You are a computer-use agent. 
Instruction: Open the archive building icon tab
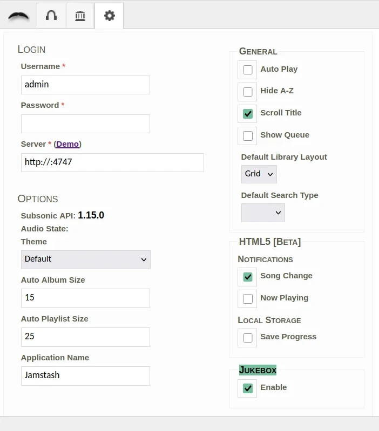[80, 16]
